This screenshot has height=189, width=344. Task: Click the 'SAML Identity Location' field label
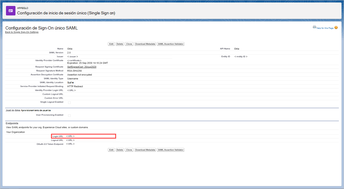(x=52, y=82)
